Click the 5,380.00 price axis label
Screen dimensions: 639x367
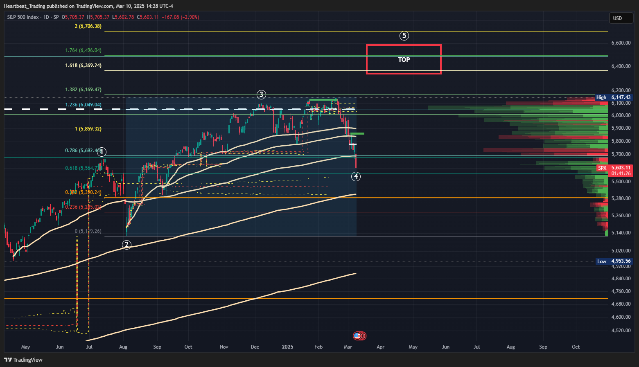click(621, 198)
